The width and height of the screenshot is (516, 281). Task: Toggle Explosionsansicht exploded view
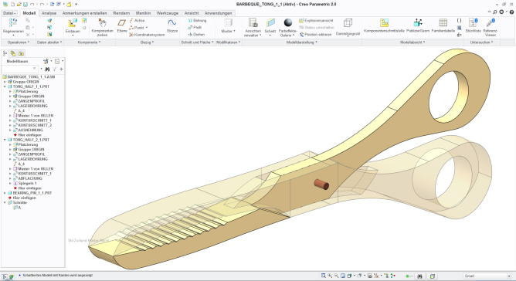316,20
